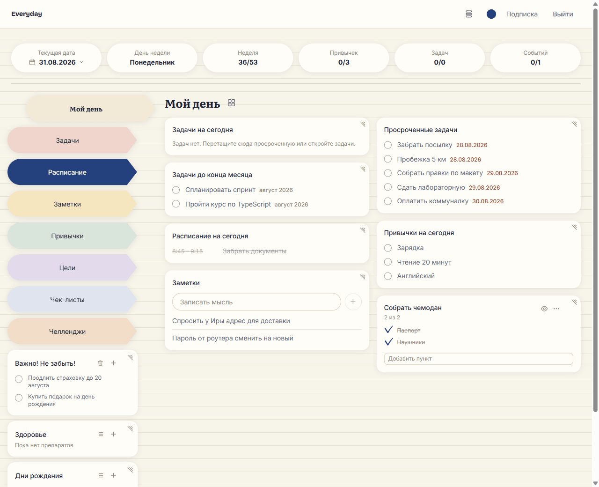This screenshot has width=599, height=487.
Task: Click the Подписка link
Action: [x=522, y=14]
